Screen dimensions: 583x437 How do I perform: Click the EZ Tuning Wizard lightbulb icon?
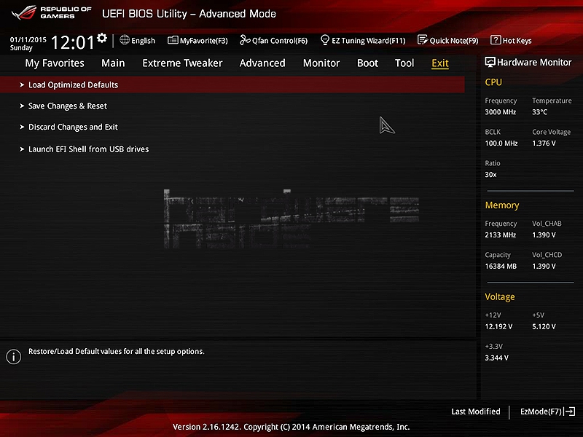pyautogui.click(x=325, y=40)
